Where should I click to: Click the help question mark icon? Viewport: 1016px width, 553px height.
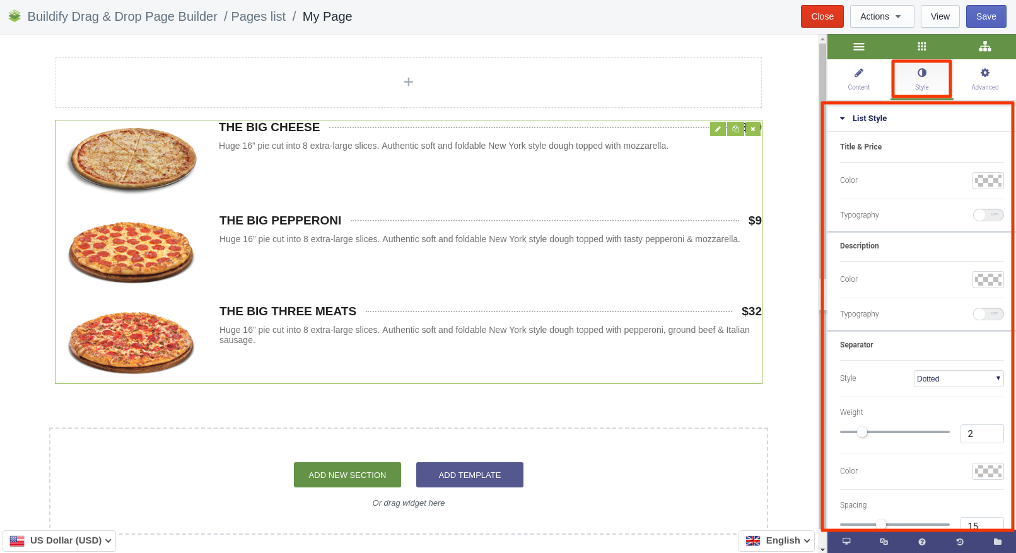(x=921, y=542)
